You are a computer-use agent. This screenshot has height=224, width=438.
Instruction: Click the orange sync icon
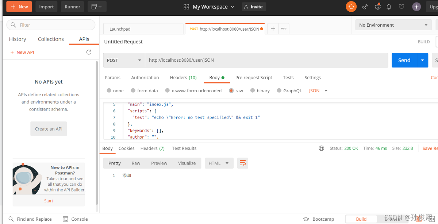351,7
